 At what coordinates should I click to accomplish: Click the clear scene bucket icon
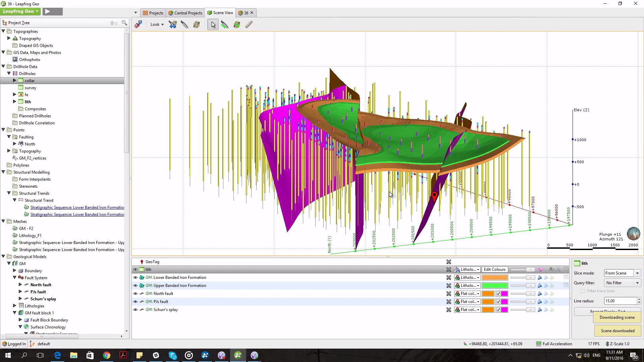[x=138, y=24]
